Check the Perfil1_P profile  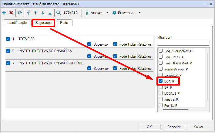[x=160, y=105]
